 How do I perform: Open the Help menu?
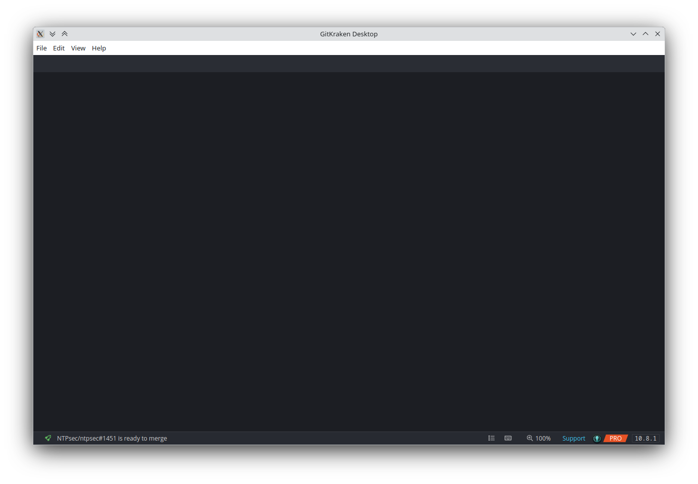tap(99, 48)
